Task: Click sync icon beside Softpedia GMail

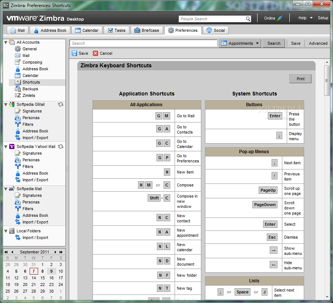Action: [61, 104]
